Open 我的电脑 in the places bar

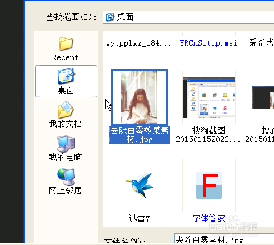point(66,148)
